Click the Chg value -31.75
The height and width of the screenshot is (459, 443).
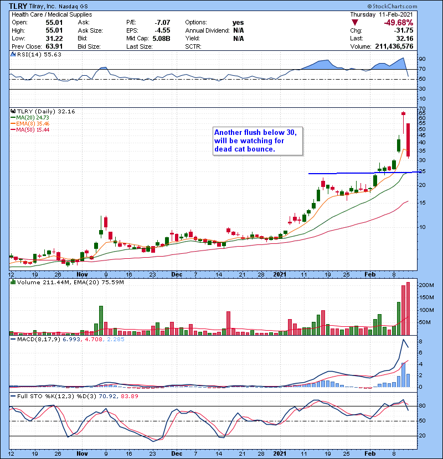click(404, 30)
